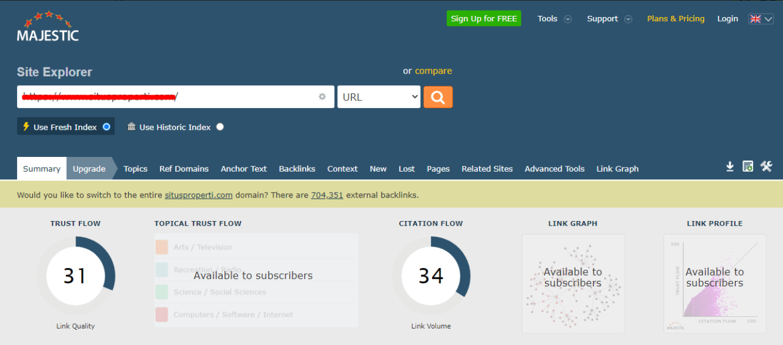Click the orange search magnifier button

(438, 97)
